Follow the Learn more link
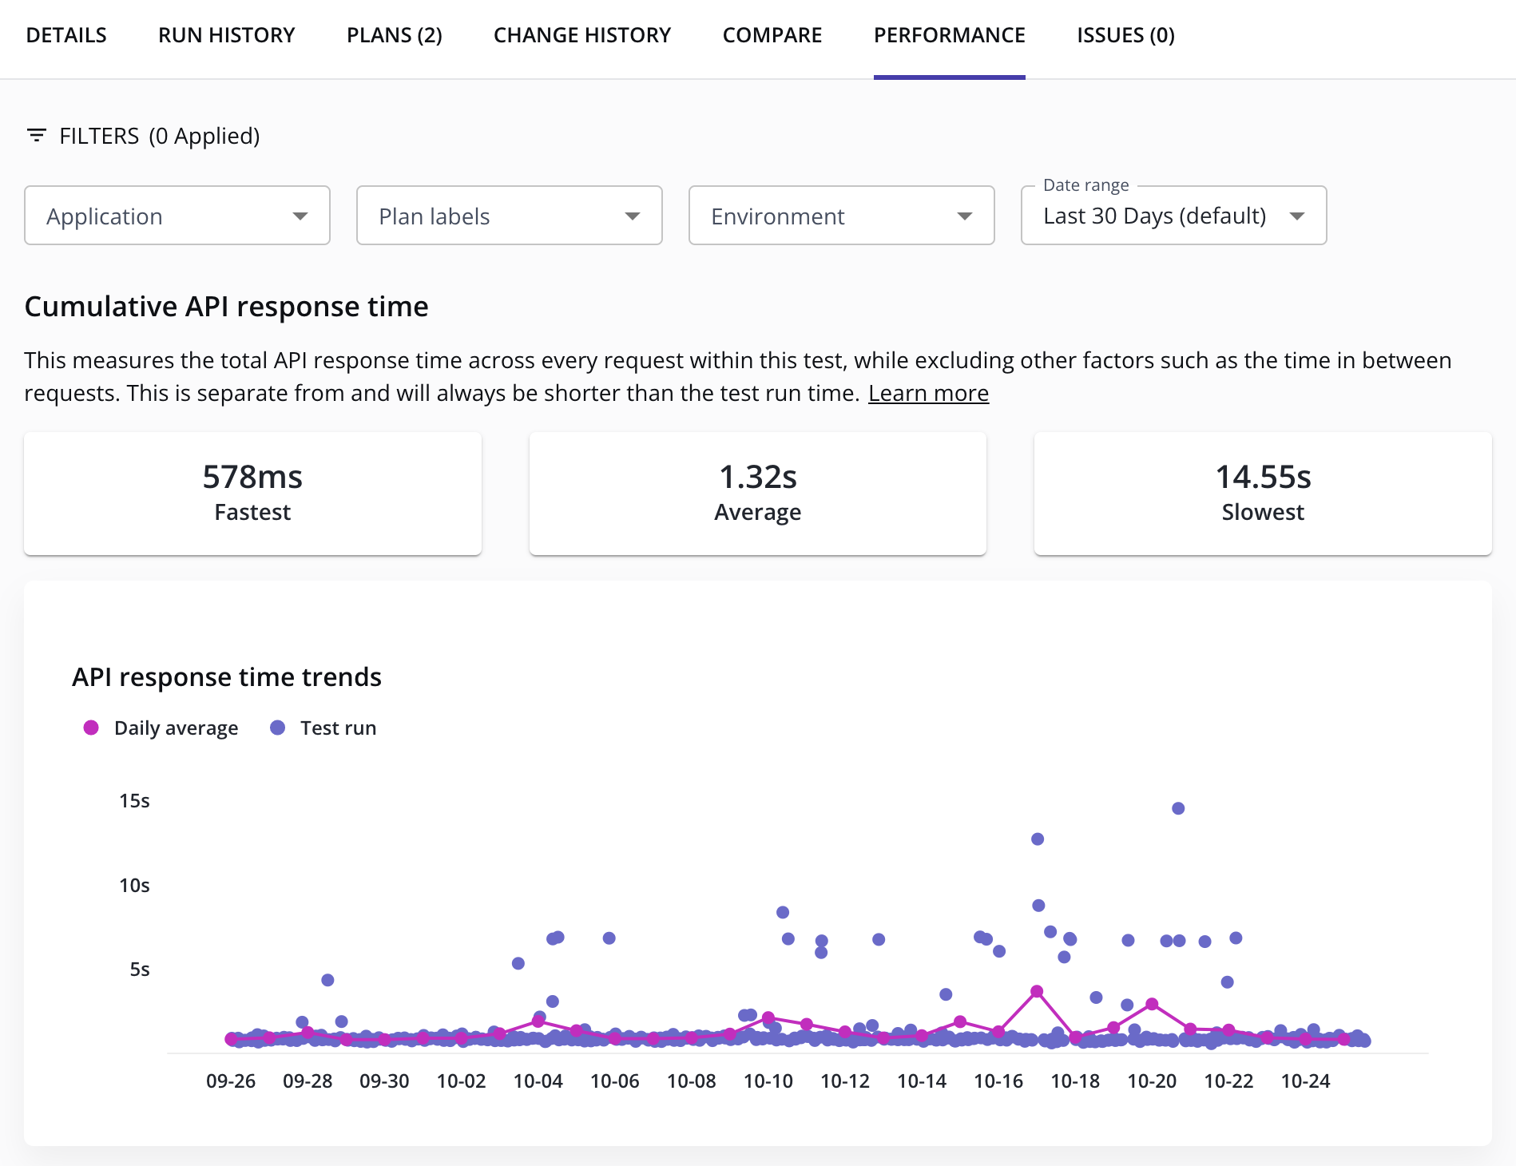 [x=928, y=393]
